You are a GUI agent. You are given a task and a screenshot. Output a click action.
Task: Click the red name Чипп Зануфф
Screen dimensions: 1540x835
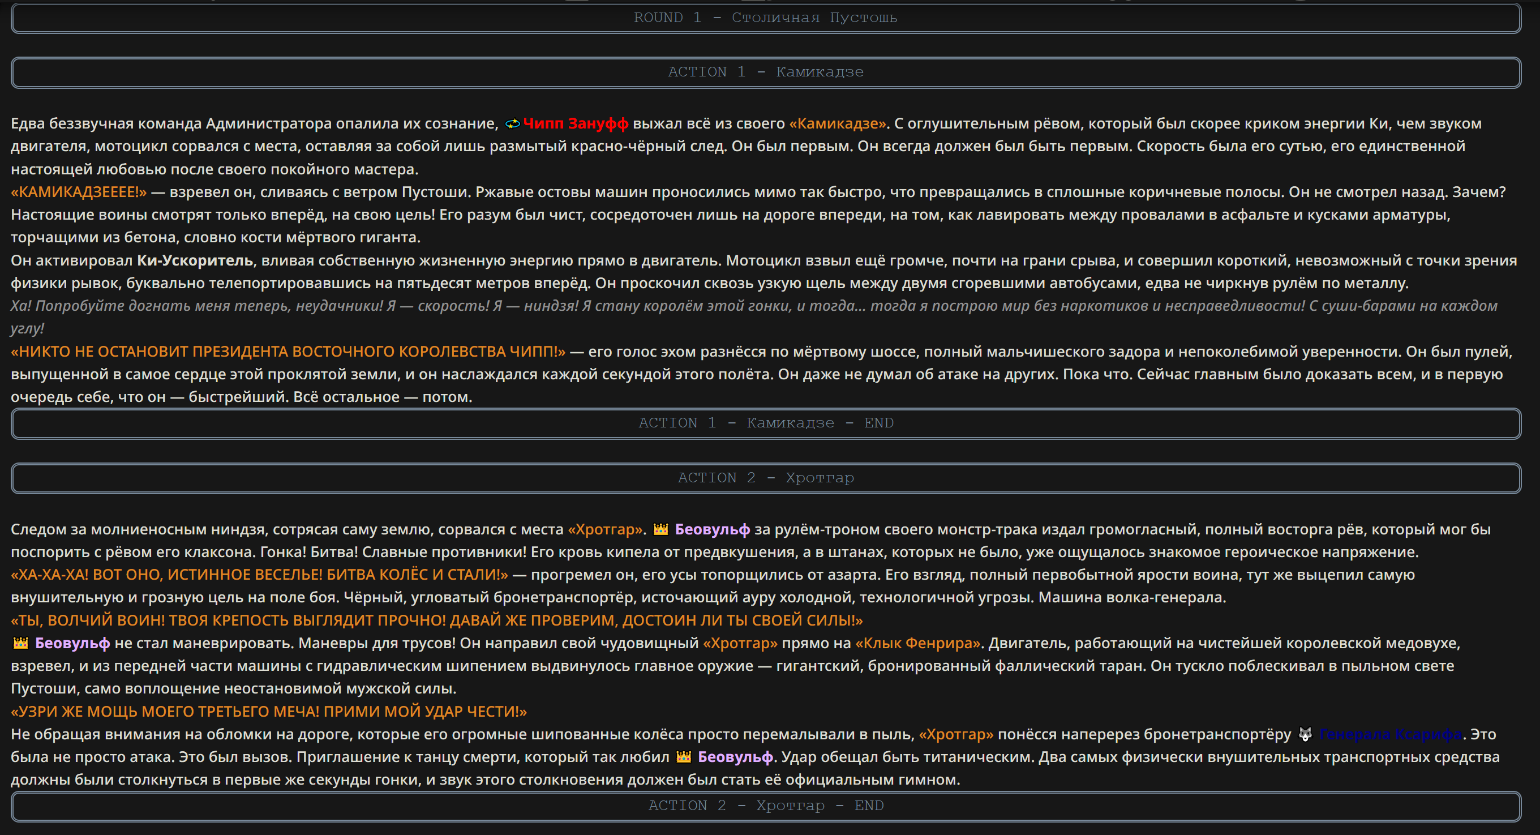[x=575, y=124]
